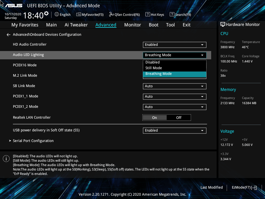The width and height of the screenshot is (265, 199).
Task: Click Core Voltage value 1.440 V
Action: [x=247, y=61]
